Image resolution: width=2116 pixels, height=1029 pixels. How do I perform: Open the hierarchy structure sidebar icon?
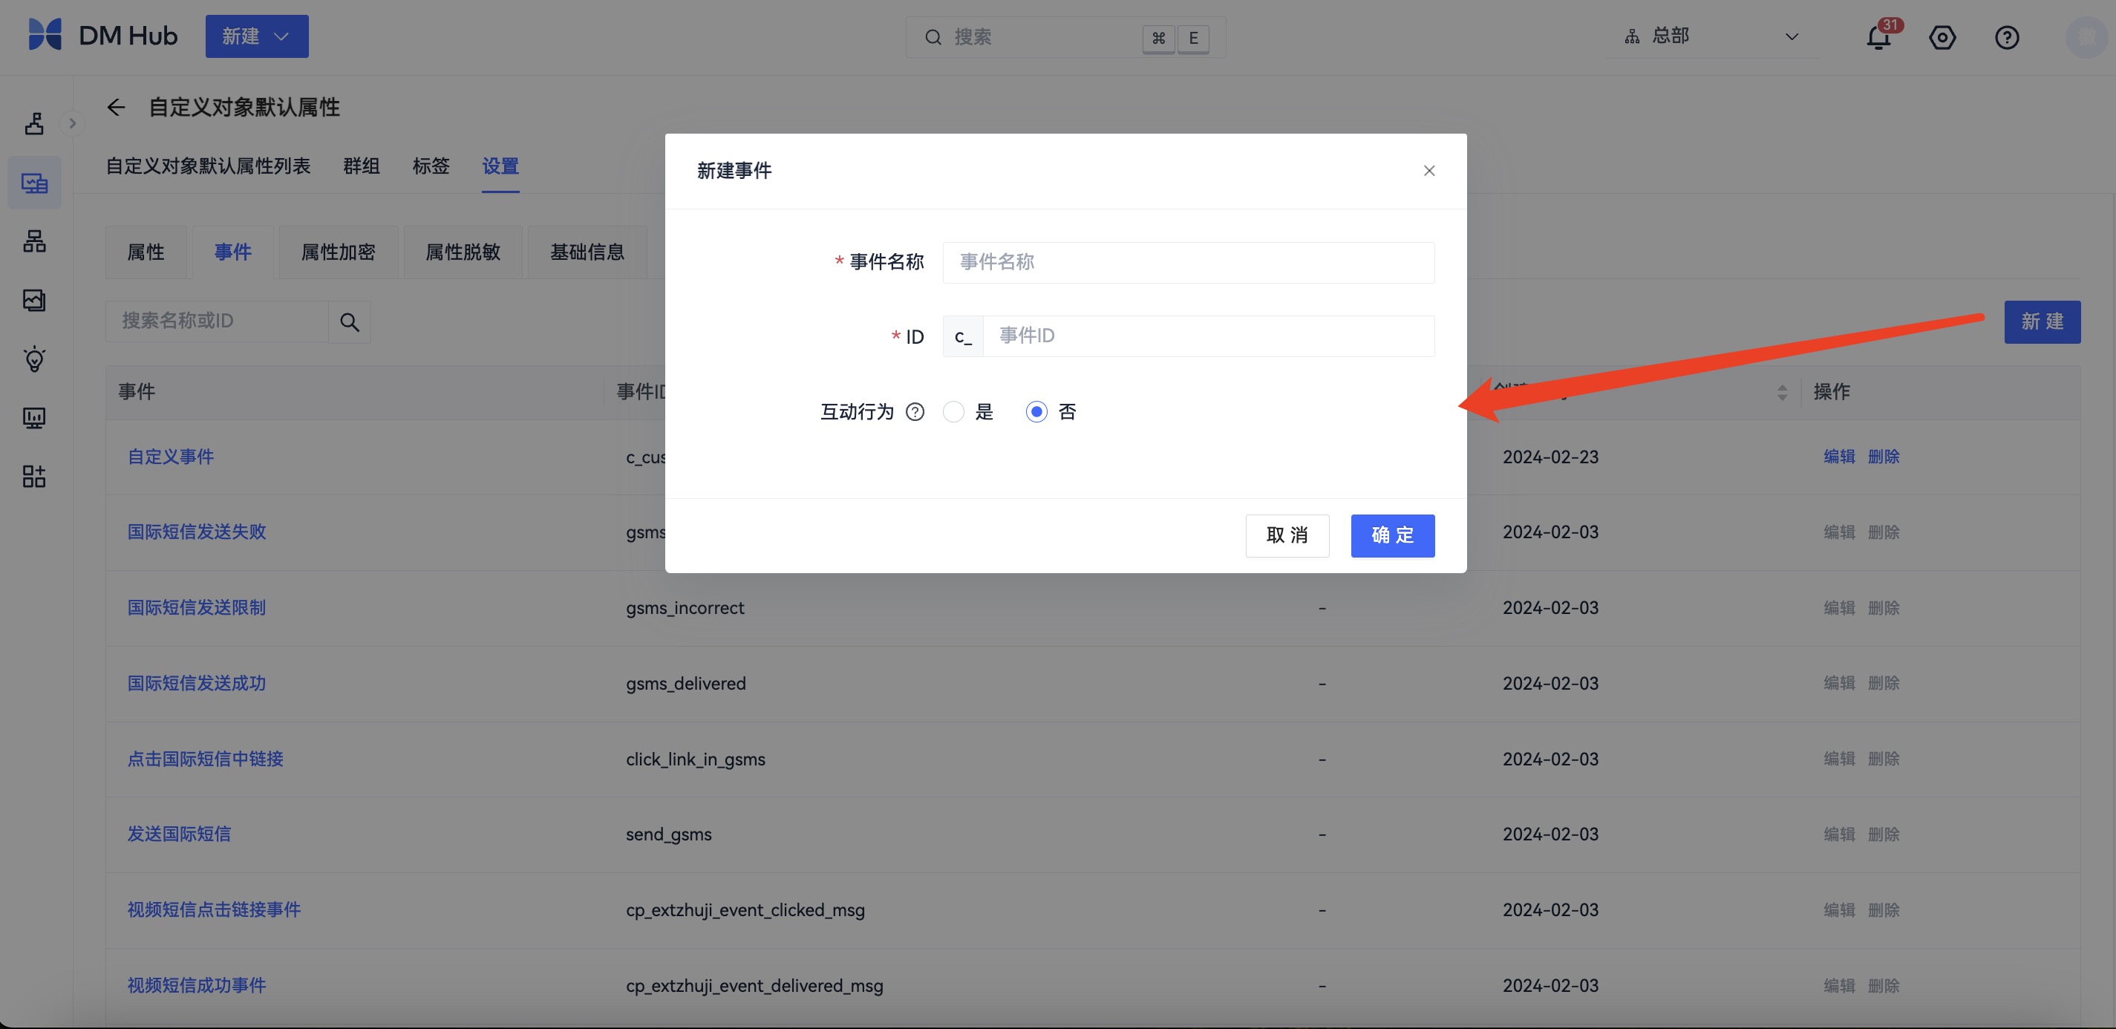tap(34, 241)
